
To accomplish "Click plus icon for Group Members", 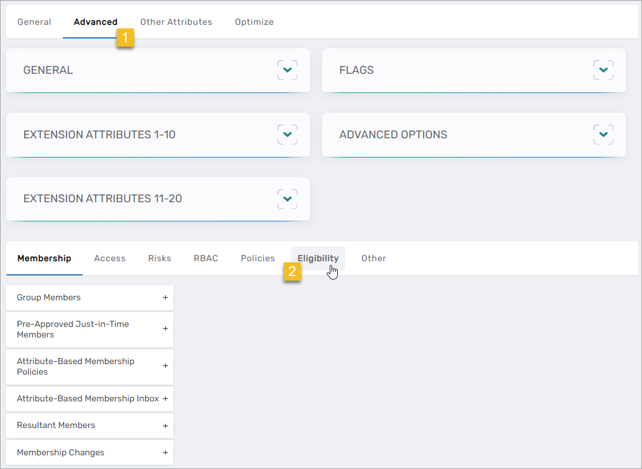I will 165,298.
